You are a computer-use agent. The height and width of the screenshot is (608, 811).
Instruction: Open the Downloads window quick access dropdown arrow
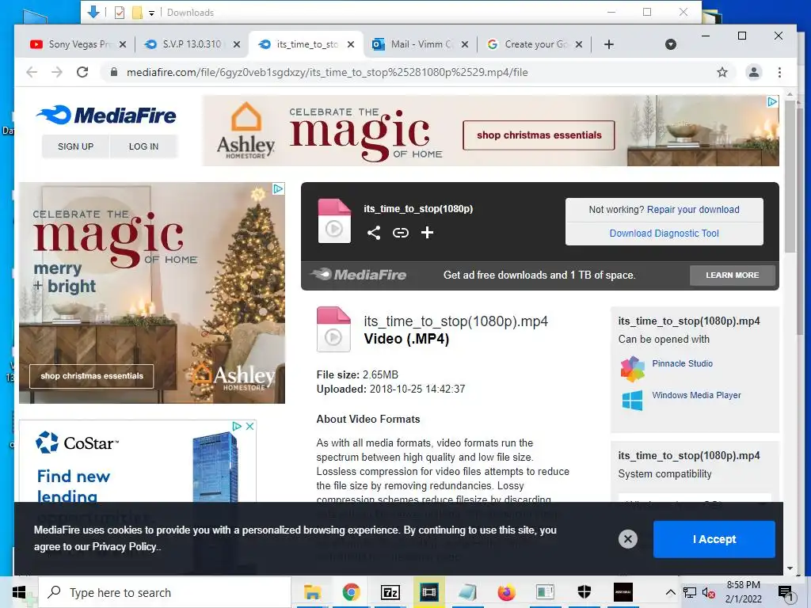151,13
